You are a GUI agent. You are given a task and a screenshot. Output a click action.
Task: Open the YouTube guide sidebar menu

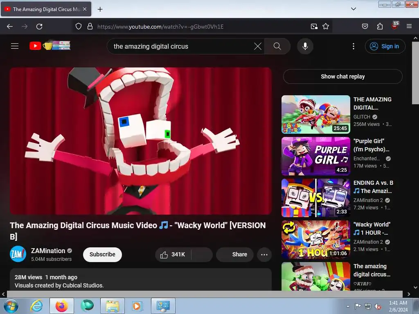point(15,46)
